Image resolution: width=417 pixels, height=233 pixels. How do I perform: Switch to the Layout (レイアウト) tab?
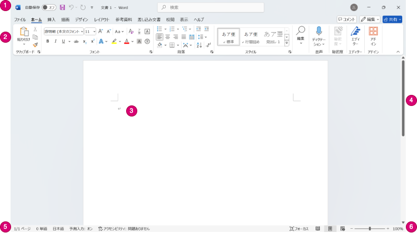(x=101, y=19)
